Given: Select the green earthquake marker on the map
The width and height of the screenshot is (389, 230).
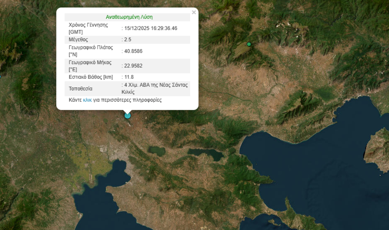Looking at the screenshot, I should point(249,44).
